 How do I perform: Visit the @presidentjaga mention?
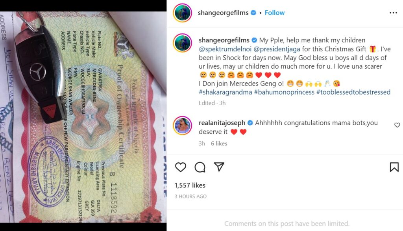click(277, 49)
